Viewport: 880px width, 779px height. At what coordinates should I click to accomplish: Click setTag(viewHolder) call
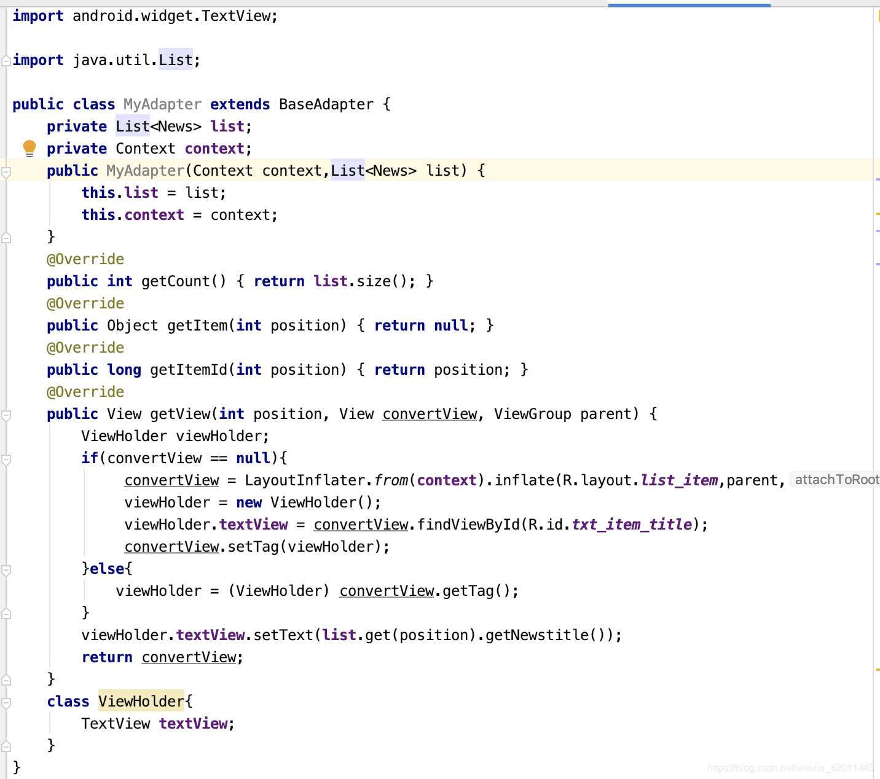(x=305, y=547)
